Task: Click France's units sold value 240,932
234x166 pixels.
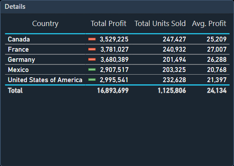Action: [x=174, y=49]
